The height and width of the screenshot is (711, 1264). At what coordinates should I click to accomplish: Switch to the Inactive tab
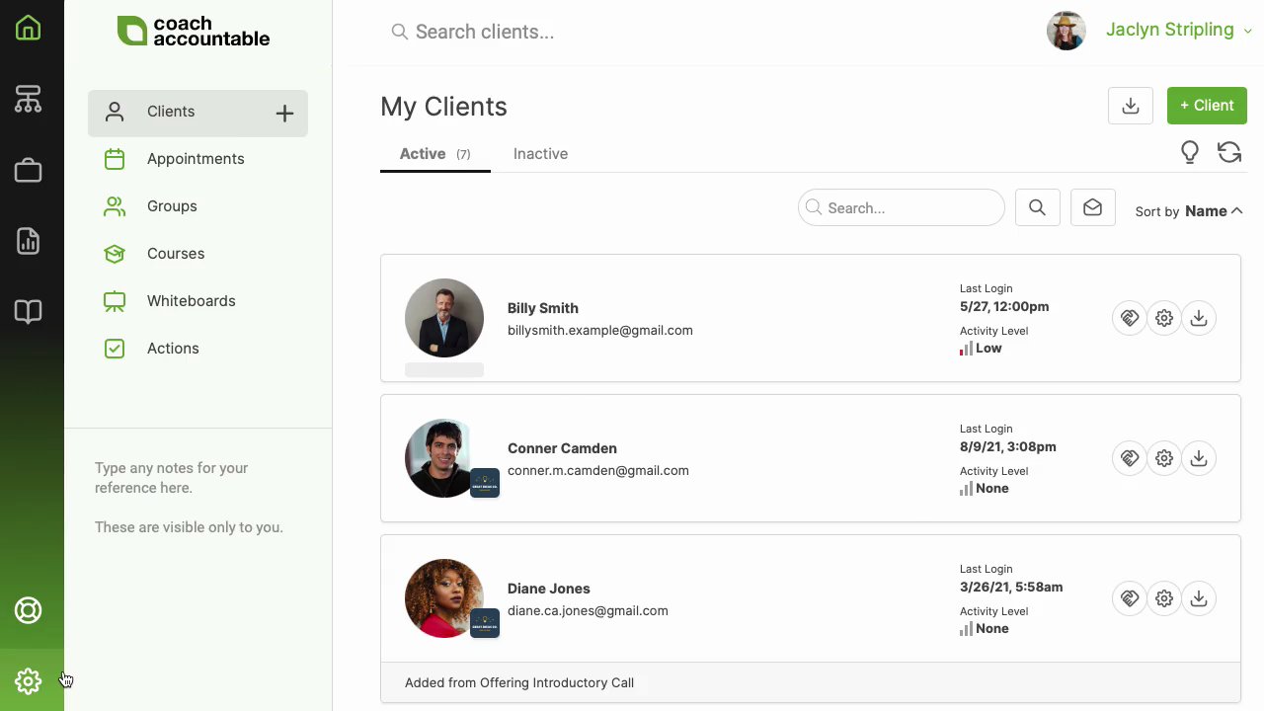point(540,154)
